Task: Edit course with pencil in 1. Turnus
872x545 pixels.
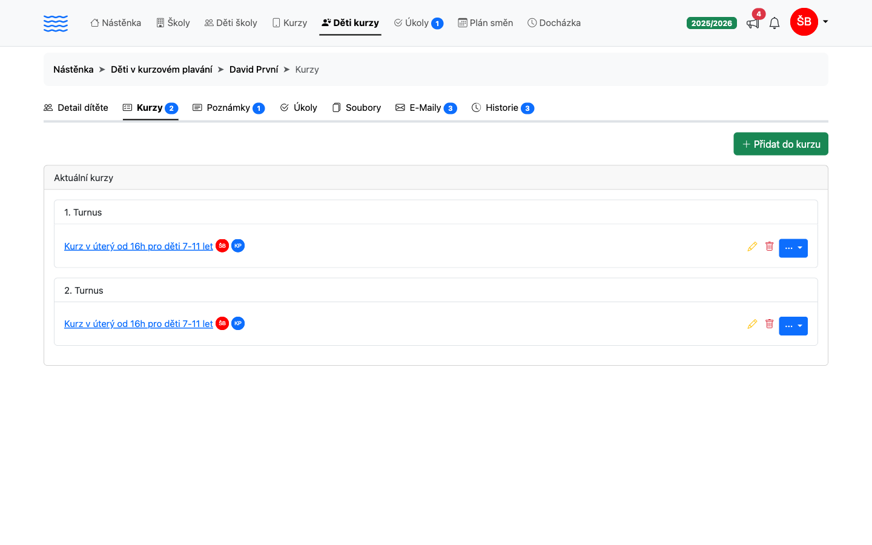Action: 752,246
